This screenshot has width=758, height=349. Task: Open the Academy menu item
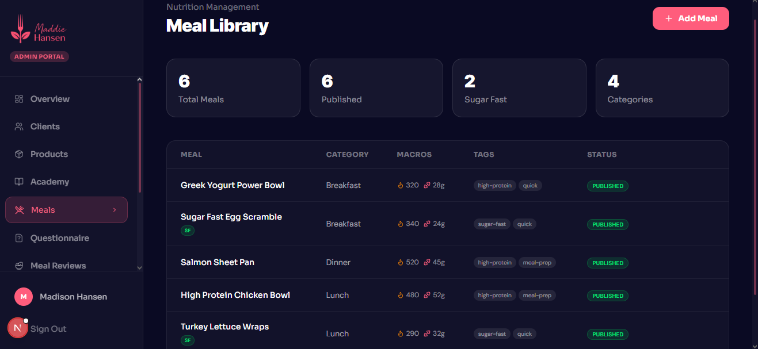pyautogui.click(x=49, y=182)
